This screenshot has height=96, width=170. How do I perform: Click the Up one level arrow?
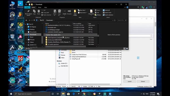(34, 20)
